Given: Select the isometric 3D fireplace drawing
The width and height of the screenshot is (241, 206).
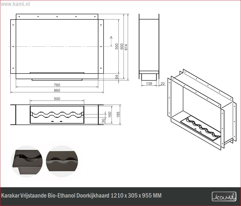Looking at the screenshot, I should click(200, 109).
